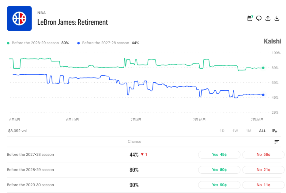Click the 7月30日 axis date label

point(257,120)
